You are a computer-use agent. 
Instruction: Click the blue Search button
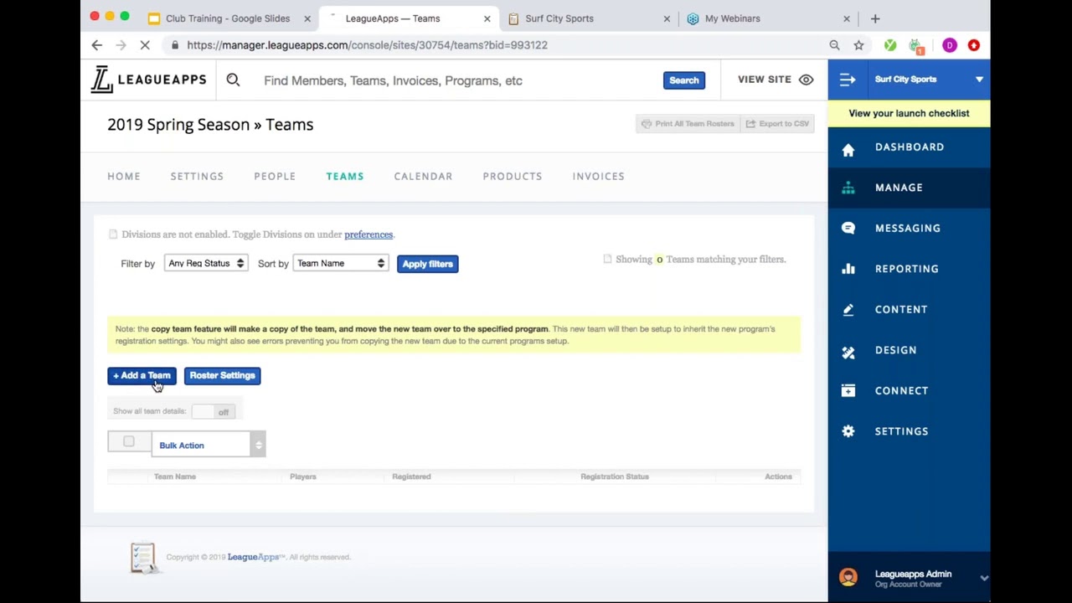(683, 80)
